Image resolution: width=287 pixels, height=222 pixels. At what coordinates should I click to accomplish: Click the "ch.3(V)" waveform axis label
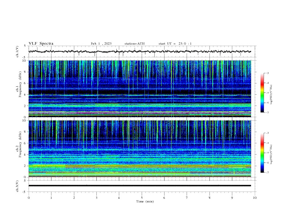[17, 186]
